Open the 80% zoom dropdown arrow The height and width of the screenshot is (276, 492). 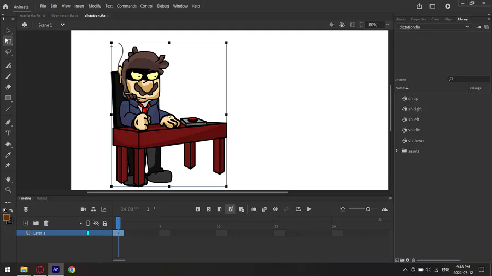point(388,25)
